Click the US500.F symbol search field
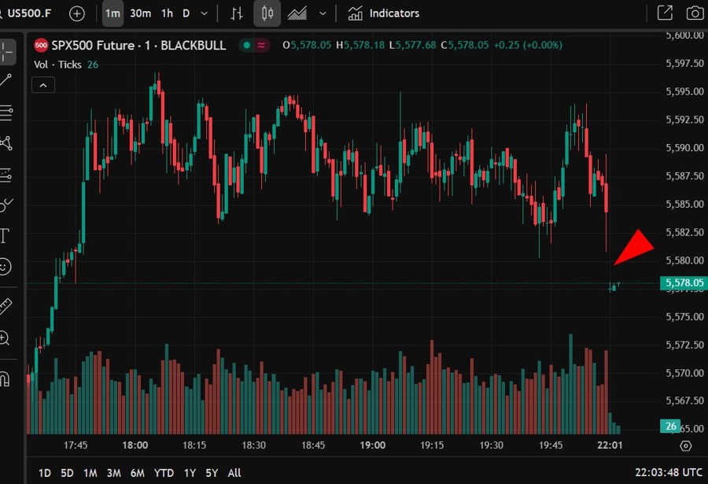708x484 pixels. coord(28,13)
